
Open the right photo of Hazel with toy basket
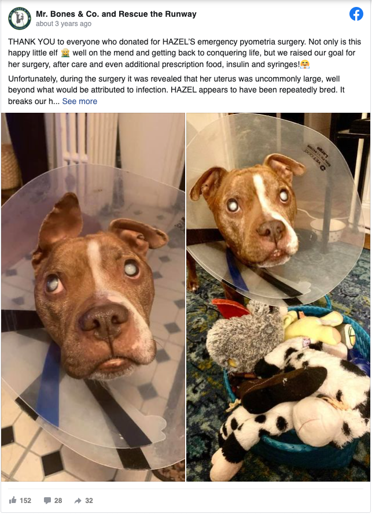[278, 297]
